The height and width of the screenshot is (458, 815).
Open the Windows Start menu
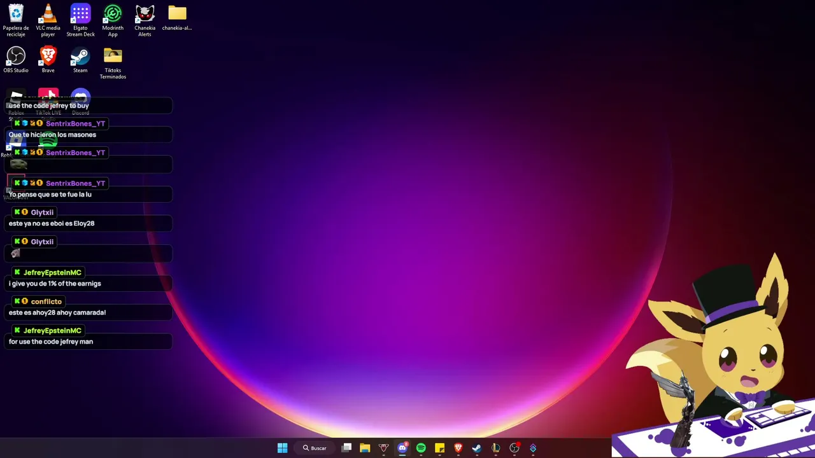(282, 448)
